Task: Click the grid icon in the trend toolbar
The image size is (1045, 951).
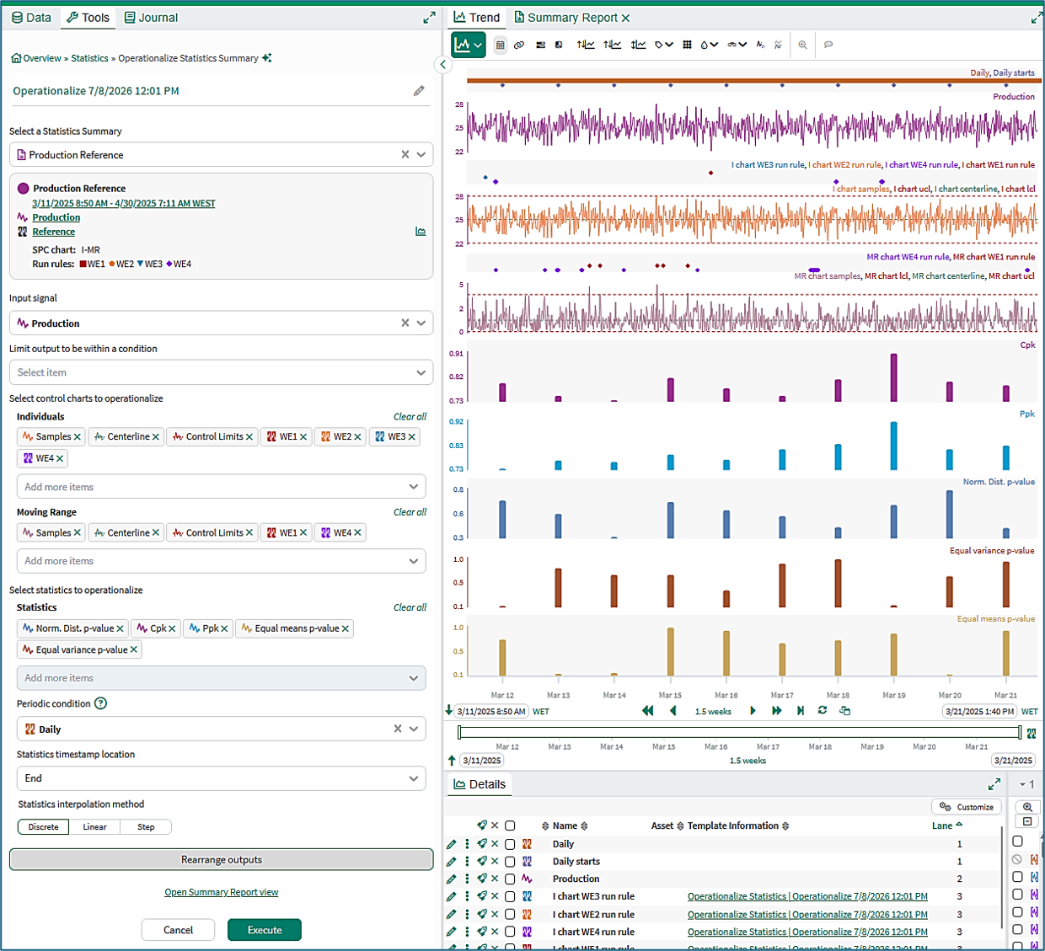Action: coord(687,45)
